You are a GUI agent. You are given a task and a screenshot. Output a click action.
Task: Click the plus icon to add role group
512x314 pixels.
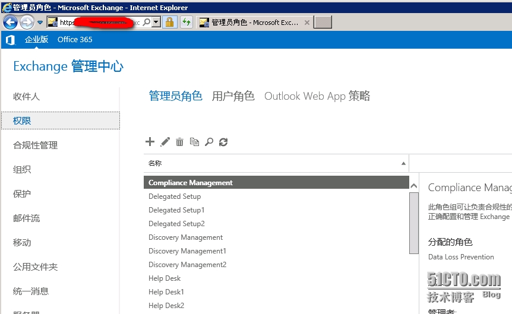pos(150,142)
